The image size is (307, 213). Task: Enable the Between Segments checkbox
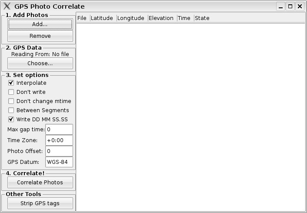coord(11,110)
